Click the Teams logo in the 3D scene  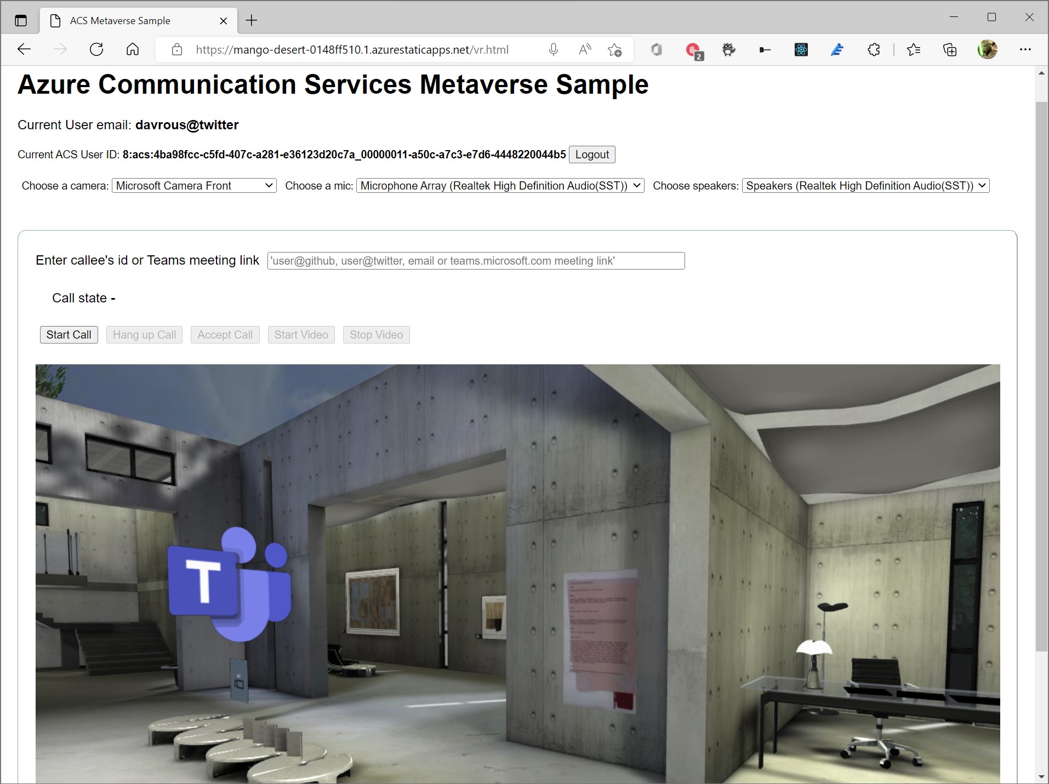[230, 583]
